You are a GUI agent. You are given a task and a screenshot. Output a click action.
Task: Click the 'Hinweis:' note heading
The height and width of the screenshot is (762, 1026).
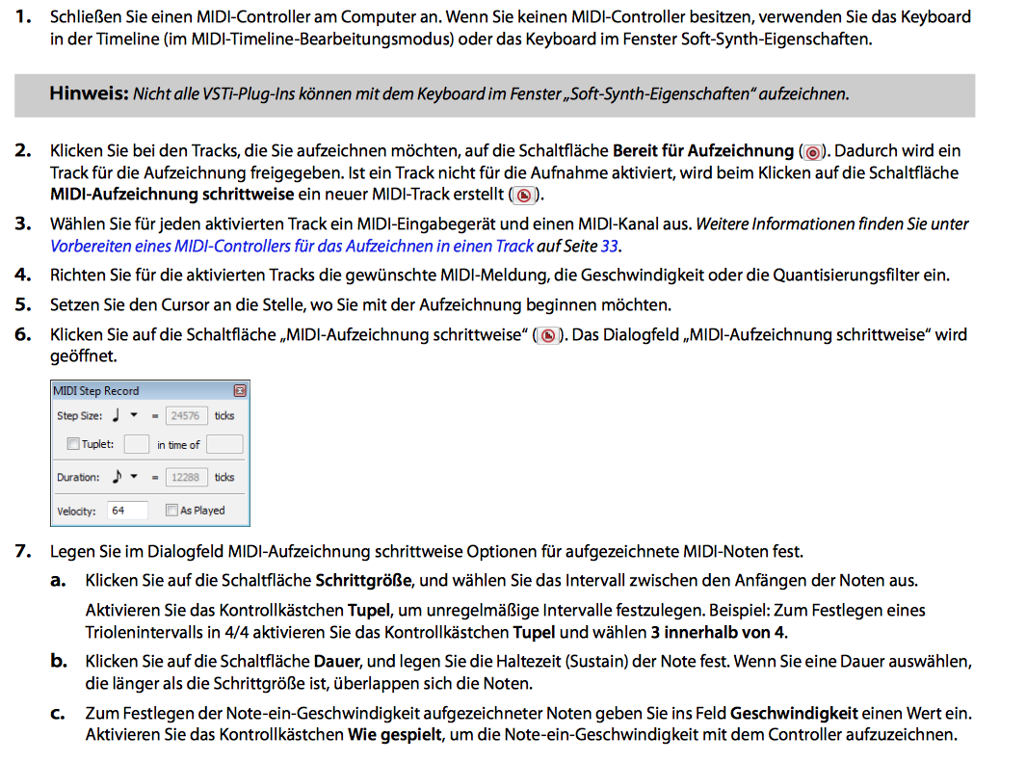[x=89, y=92]
